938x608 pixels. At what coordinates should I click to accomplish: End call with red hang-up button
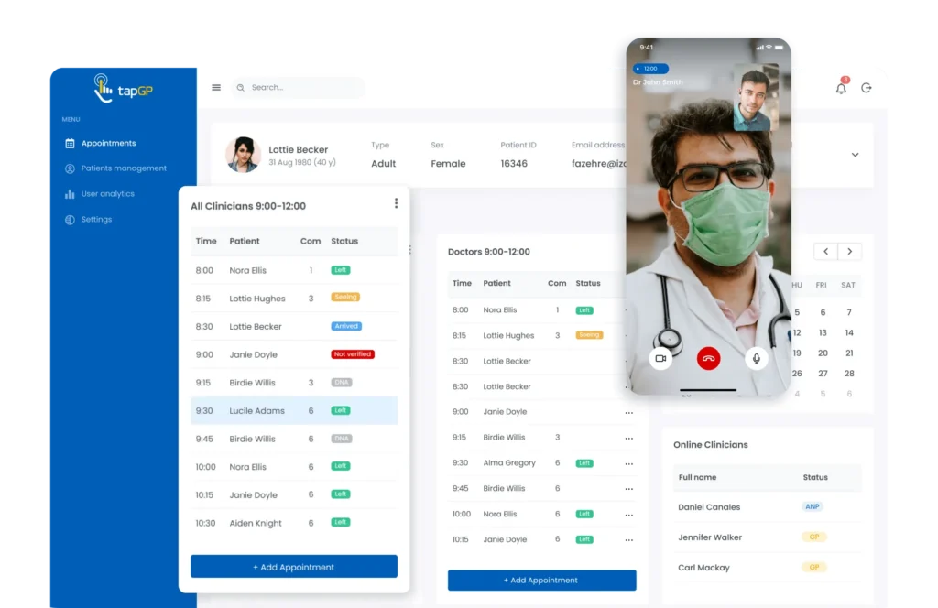[x=708, y=358]
